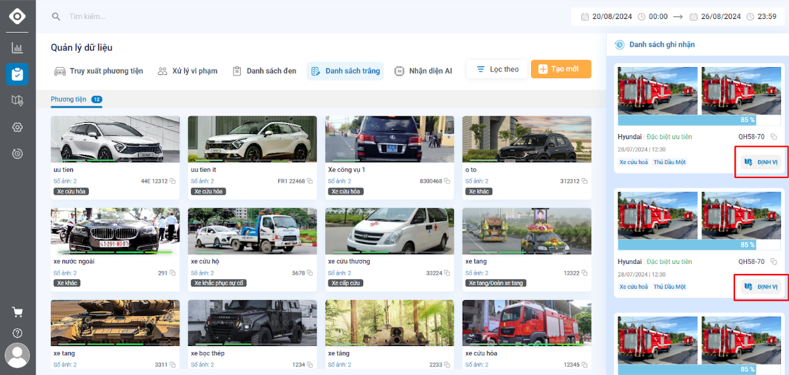Image resolution: width=789 pixels, height=375 pixels.
Task: Switch to the Nhận diện AI tab
Action: (x=422, y=72)
